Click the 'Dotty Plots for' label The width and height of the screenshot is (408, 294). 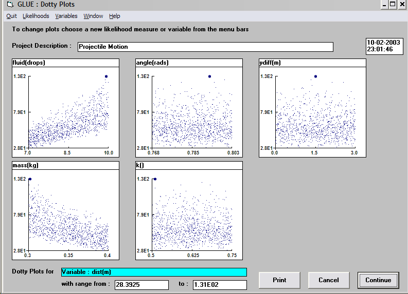[x=33, y=271]
